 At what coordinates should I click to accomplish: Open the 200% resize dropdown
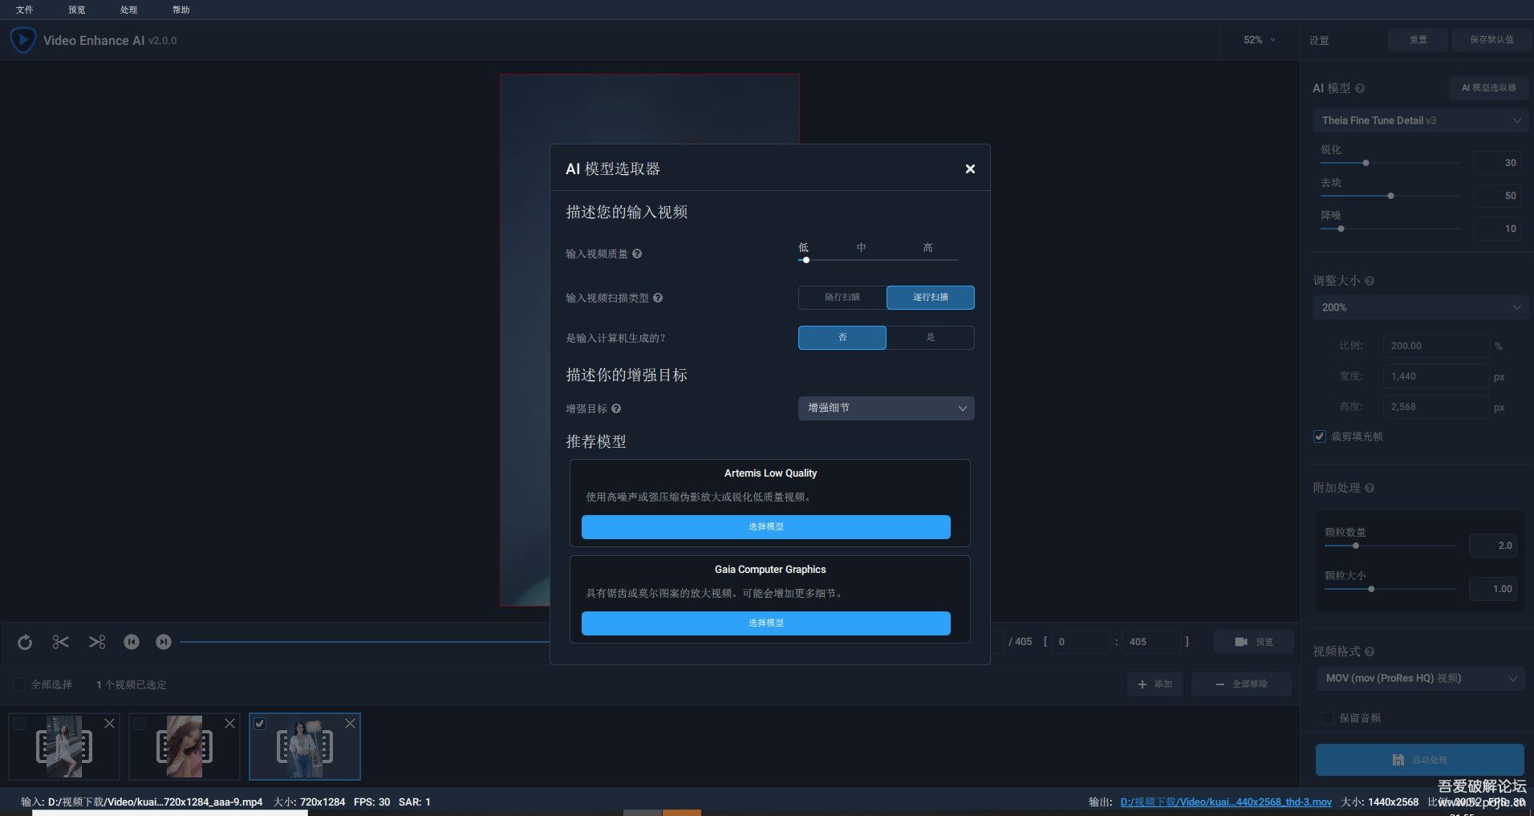pos(1418,307)
